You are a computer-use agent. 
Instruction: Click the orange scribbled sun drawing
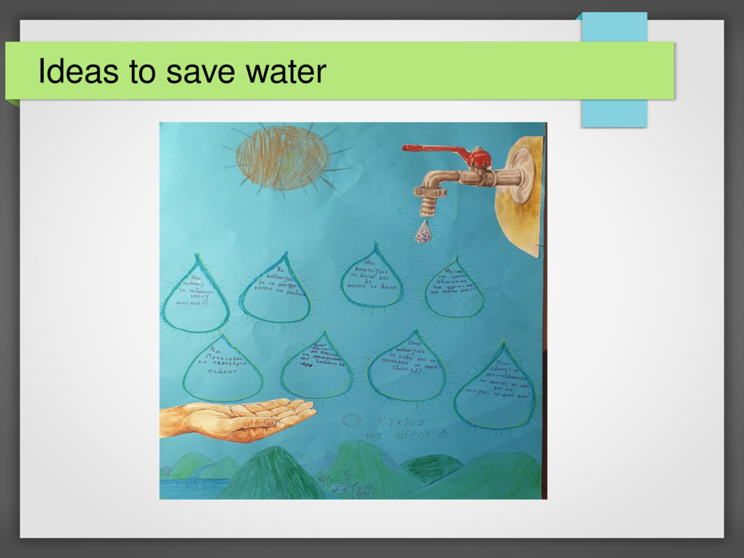pyautogui.click(x=283, y=158)
